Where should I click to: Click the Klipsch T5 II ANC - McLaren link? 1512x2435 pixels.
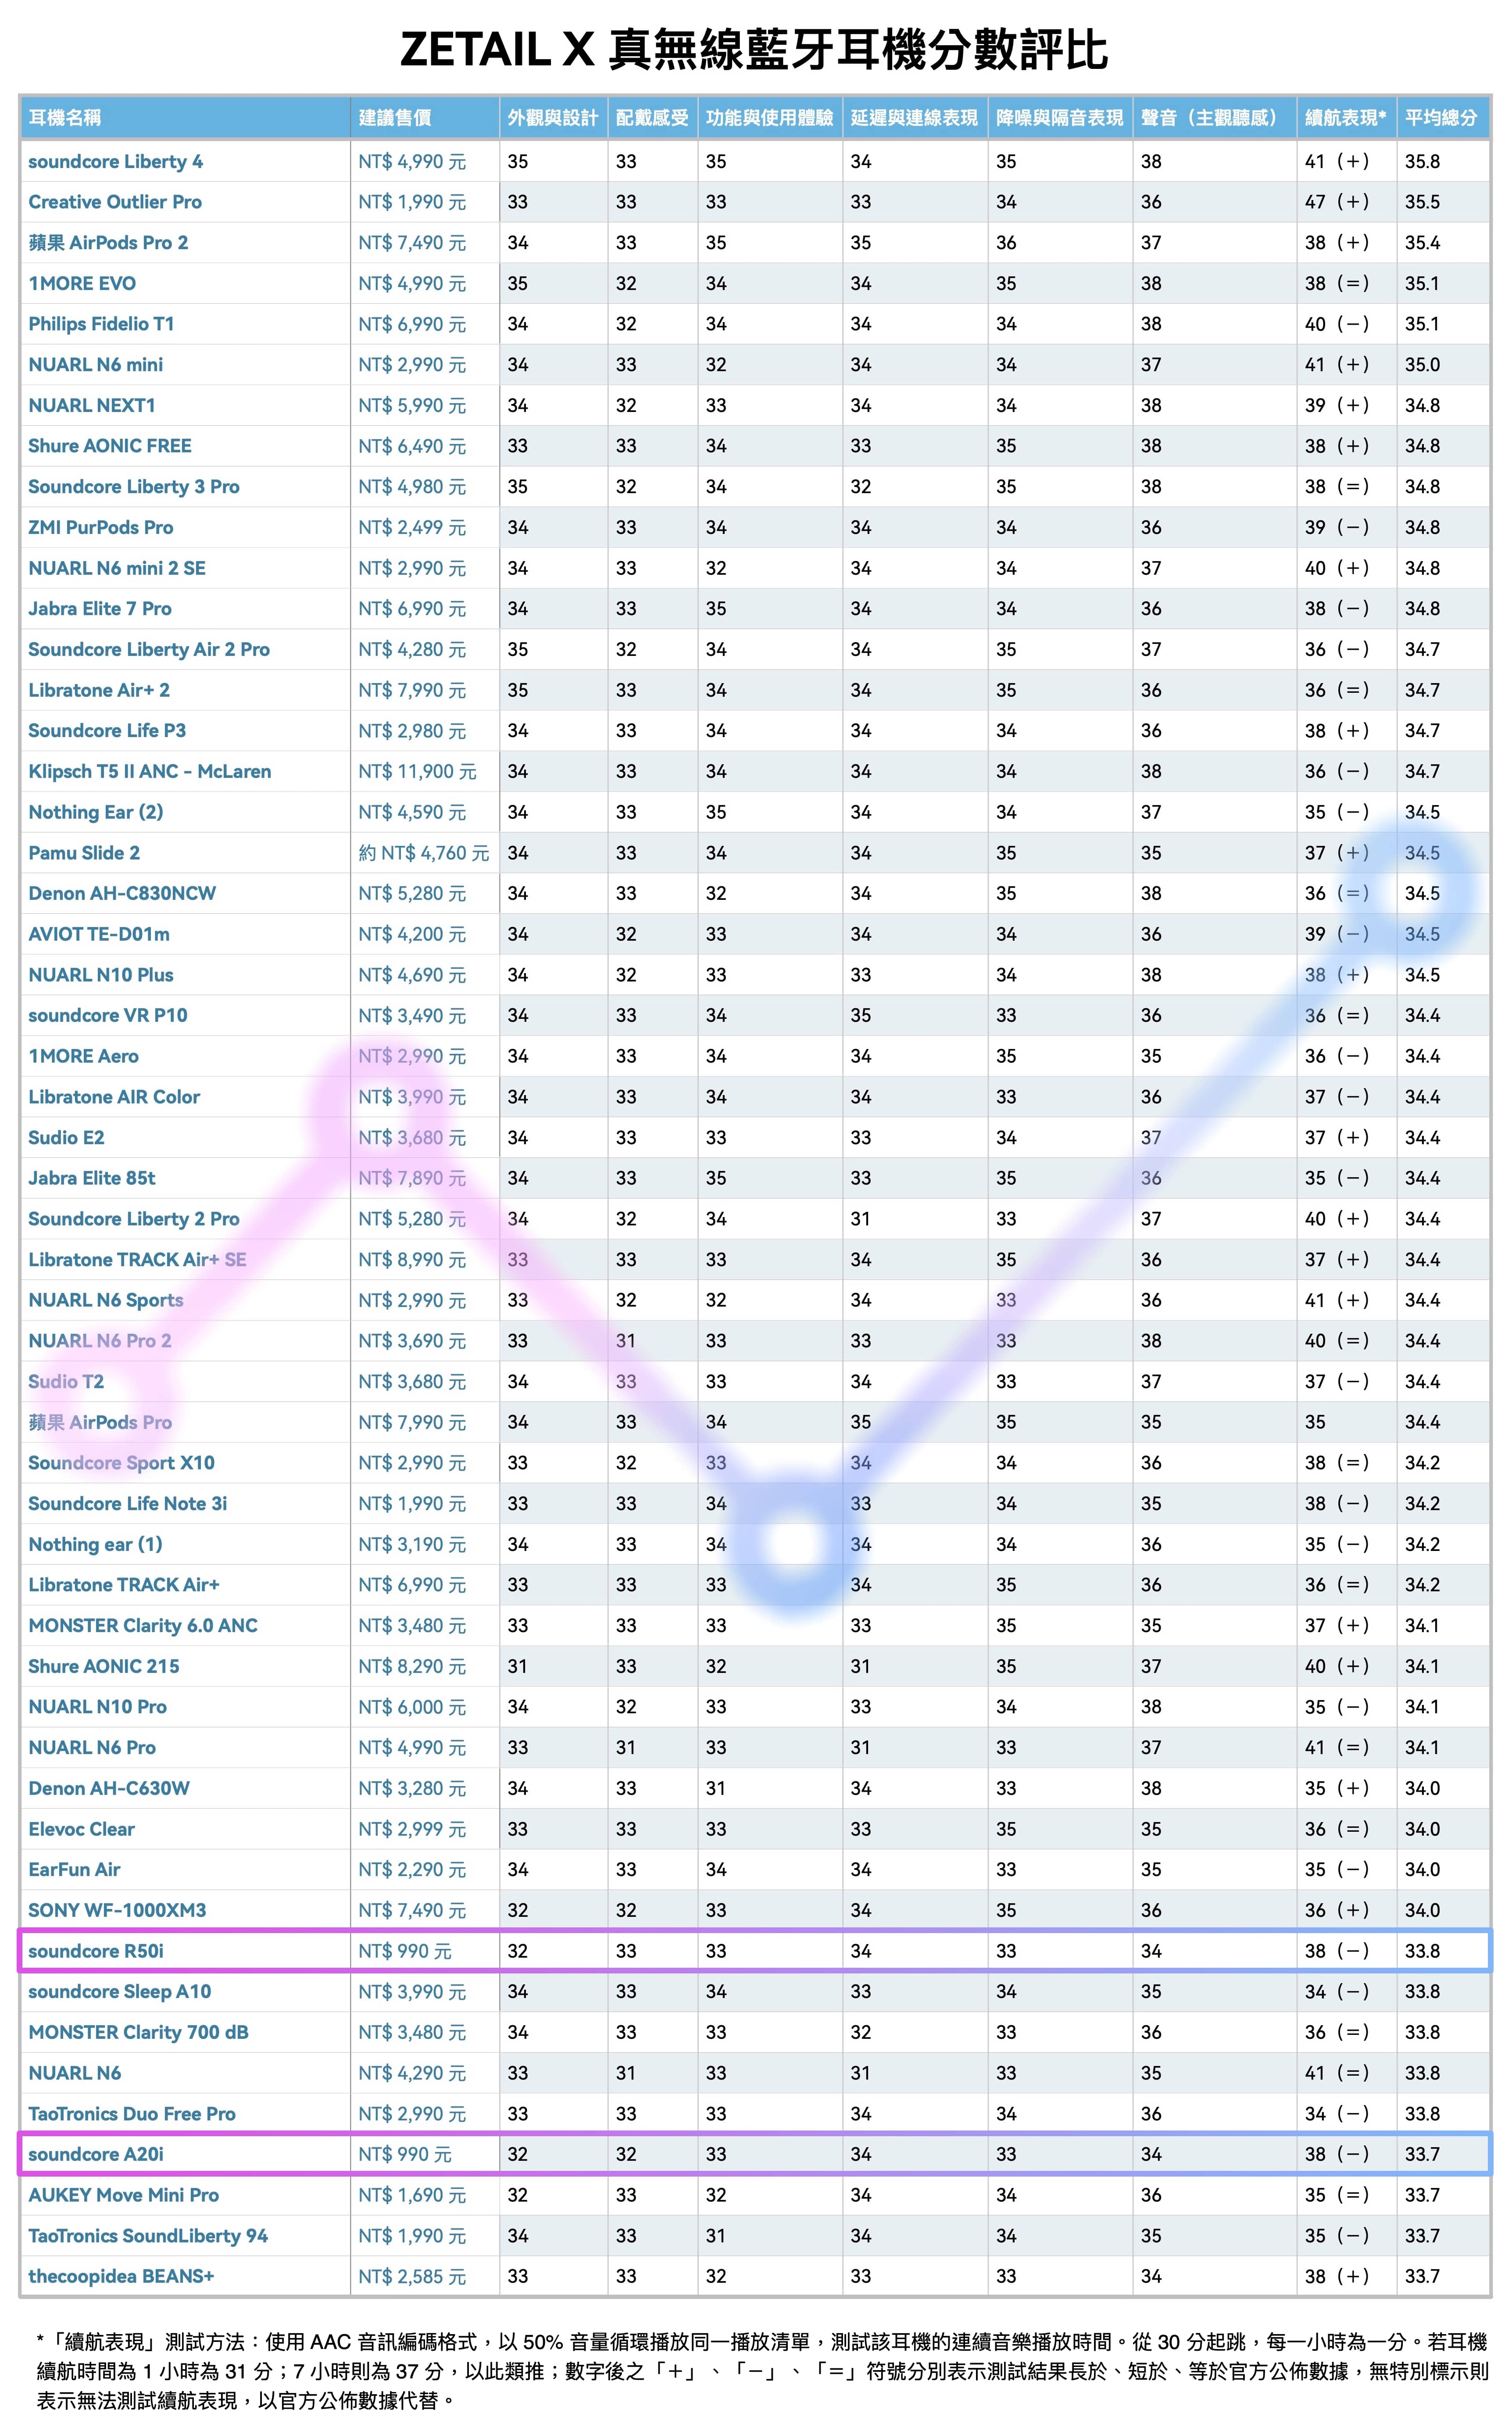(150, 771)
